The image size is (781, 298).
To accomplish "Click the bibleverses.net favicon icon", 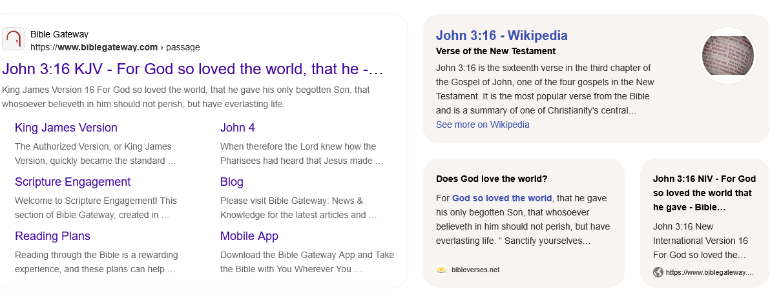I will point(441,270).
